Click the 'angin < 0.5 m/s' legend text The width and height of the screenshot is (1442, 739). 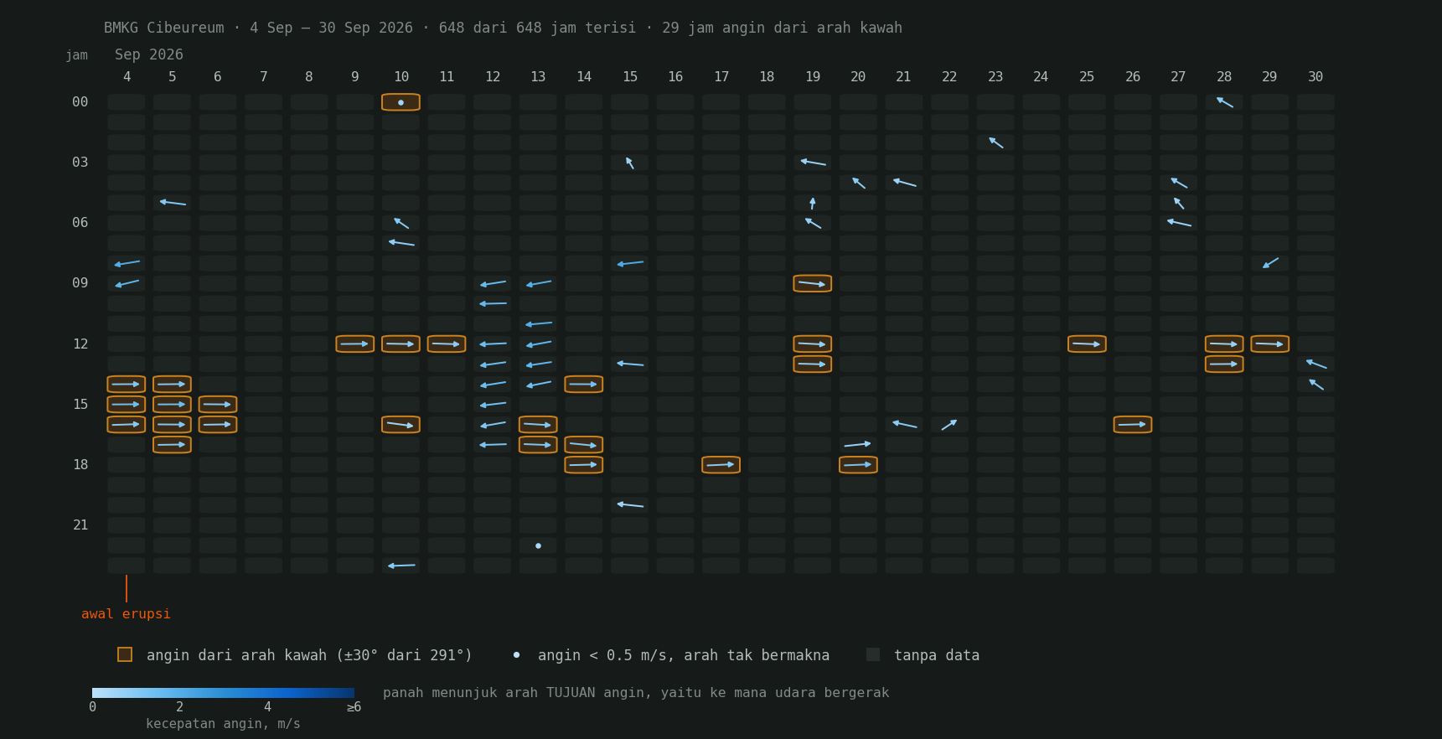pos(684,655)
